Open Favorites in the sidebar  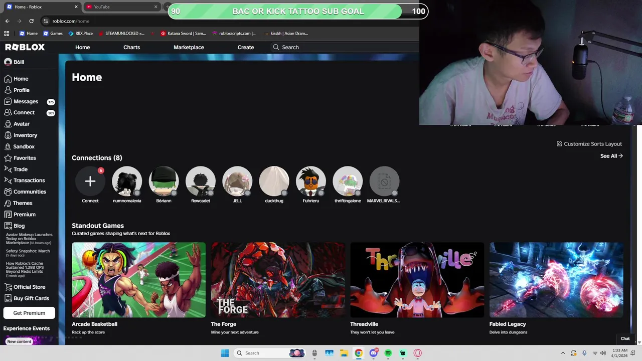(x=20, y=158)
